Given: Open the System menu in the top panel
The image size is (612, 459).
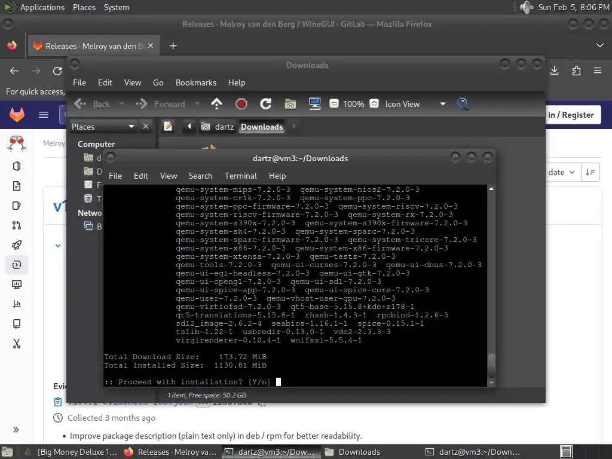Looking at the screenshot, I should point(117,7).
